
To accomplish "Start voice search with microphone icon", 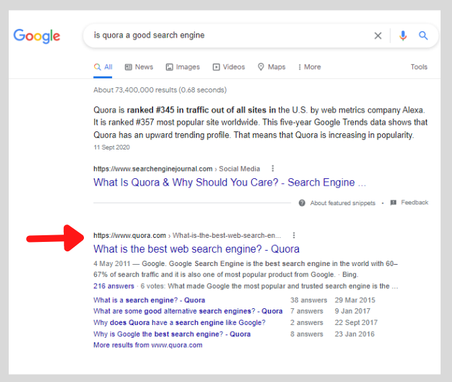I will click(403, 36).
